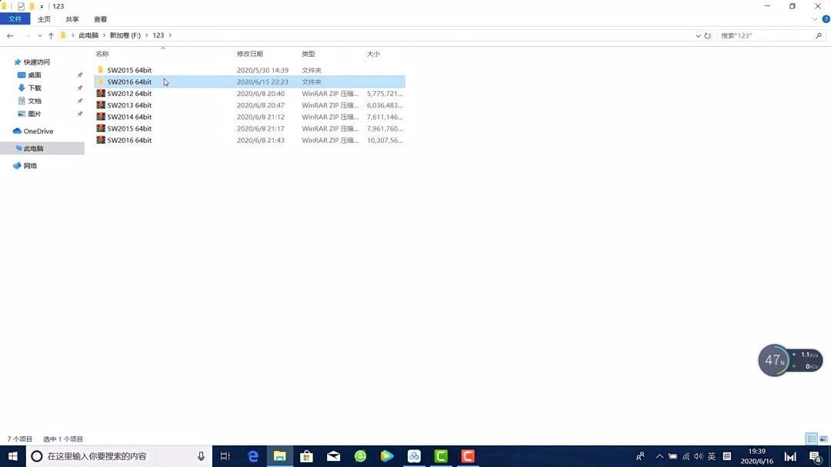Screen dimensions: 831x467
Task: Unpin 下载 from quick access
Action: pos(79,88)
